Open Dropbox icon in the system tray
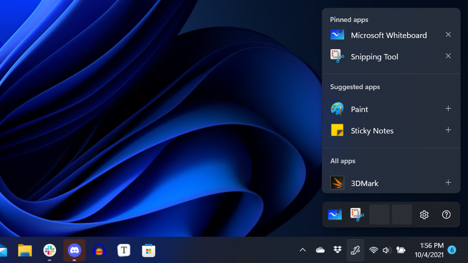The height and width of the screenshot is (263, 468). [337, 249]
